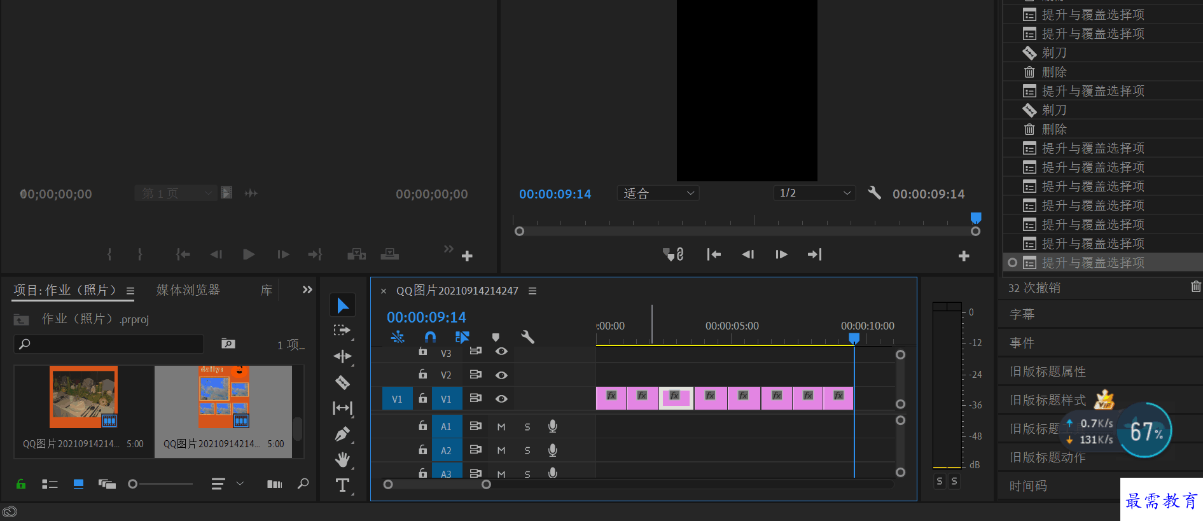Open playback resolution dropdown 1/2
The width and height of the screenshot is (1203, 521).
pos(814,193)
